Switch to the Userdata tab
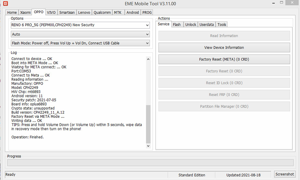The height and width of the screenshot is (180, 300). click(207, 25)
